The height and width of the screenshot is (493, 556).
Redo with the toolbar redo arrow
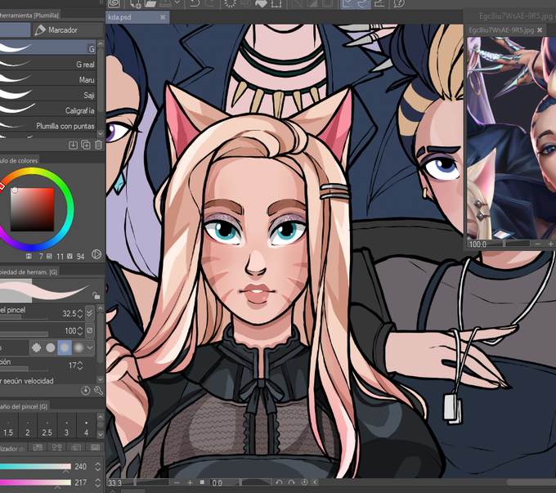pos(210,3)
